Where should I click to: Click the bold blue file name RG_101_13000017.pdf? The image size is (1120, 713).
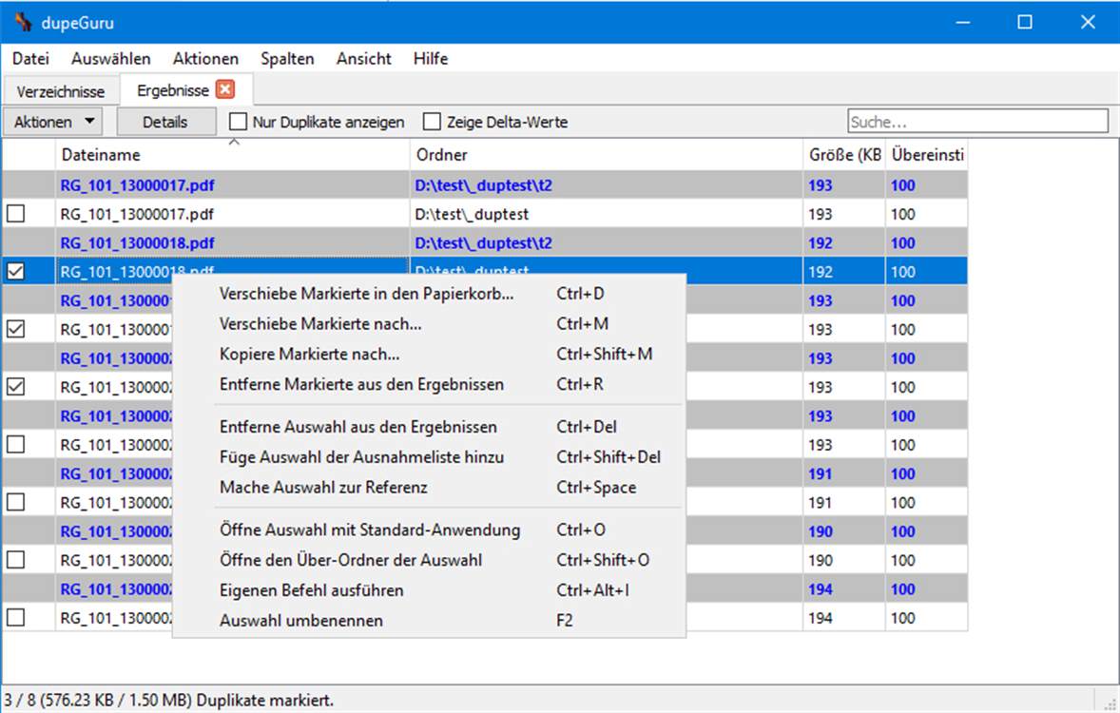click(x=137, y=185)
